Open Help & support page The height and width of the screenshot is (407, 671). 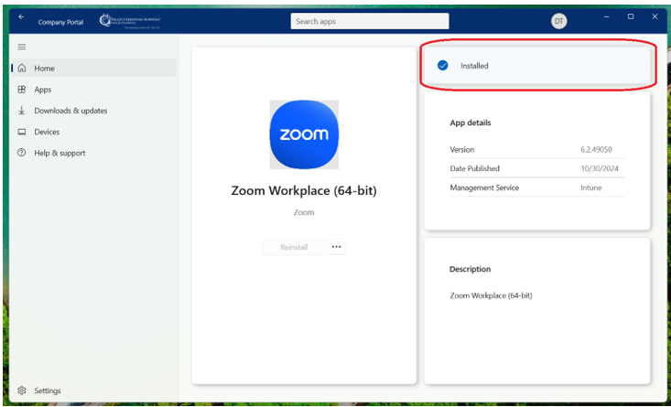point(93,153)
